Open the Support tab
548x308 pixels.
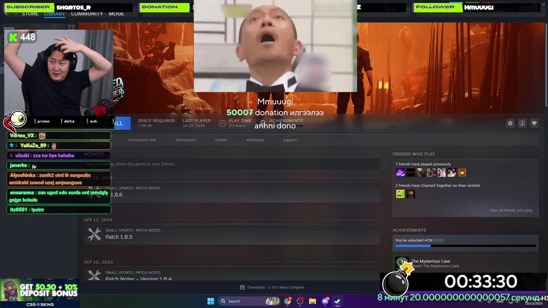(290, 140)
